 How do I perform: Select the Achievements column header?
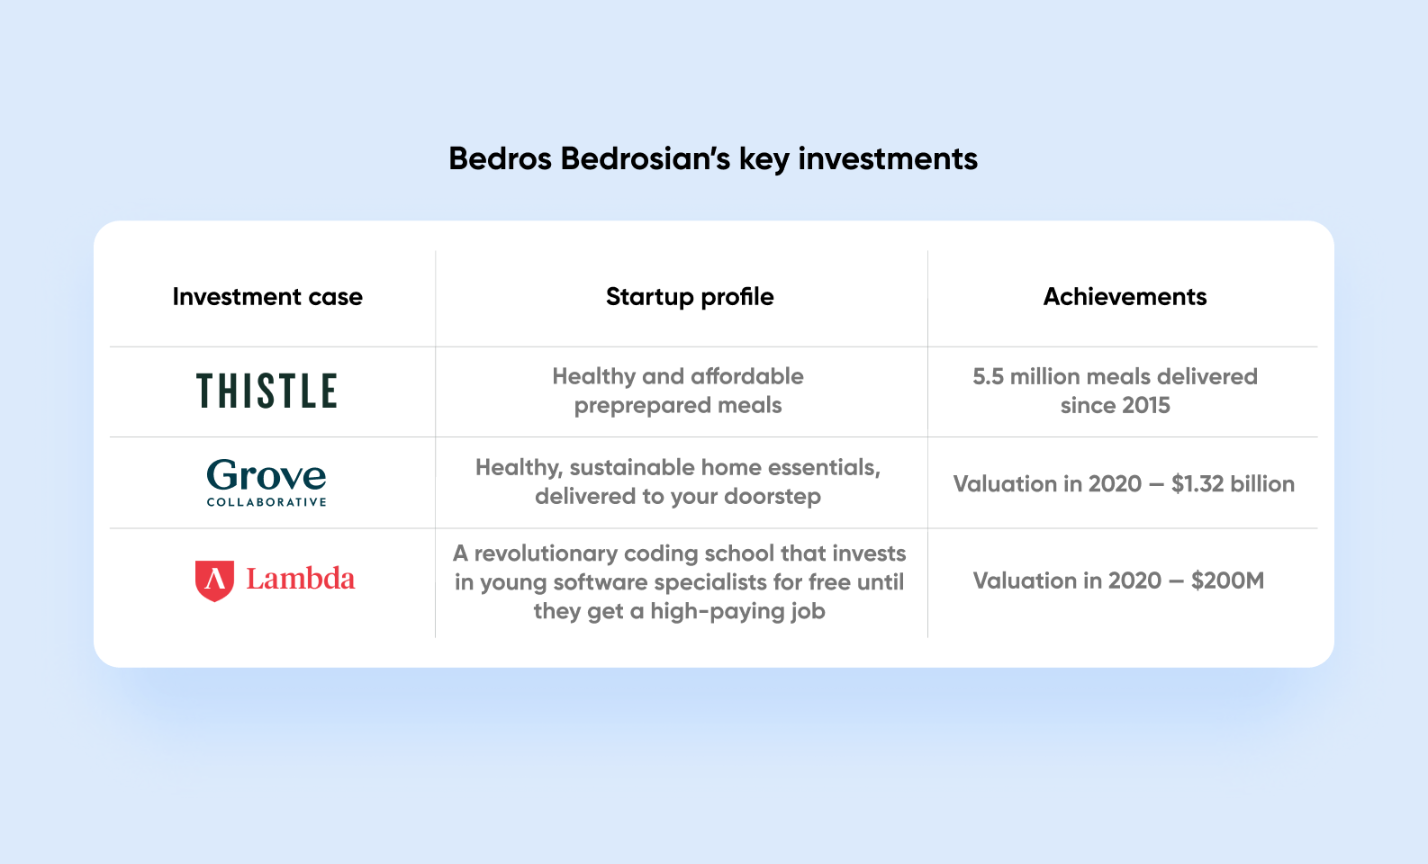point(1125,297)
